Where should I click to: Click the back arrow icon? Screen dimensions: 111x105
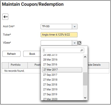click(x=5, y=17)
